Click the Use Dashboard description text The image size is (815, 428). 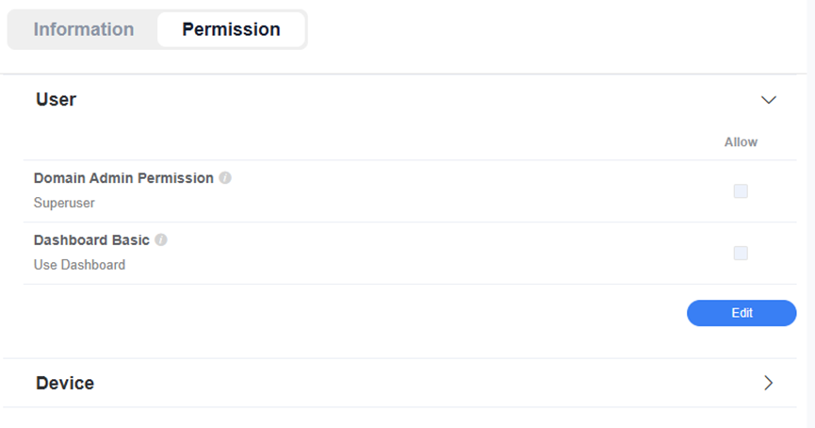click(x=79, y=265)
